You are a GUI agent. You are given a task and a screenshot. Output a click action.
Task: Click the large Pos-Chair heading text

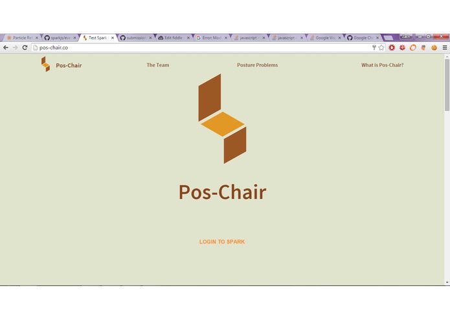click(223, 192)
